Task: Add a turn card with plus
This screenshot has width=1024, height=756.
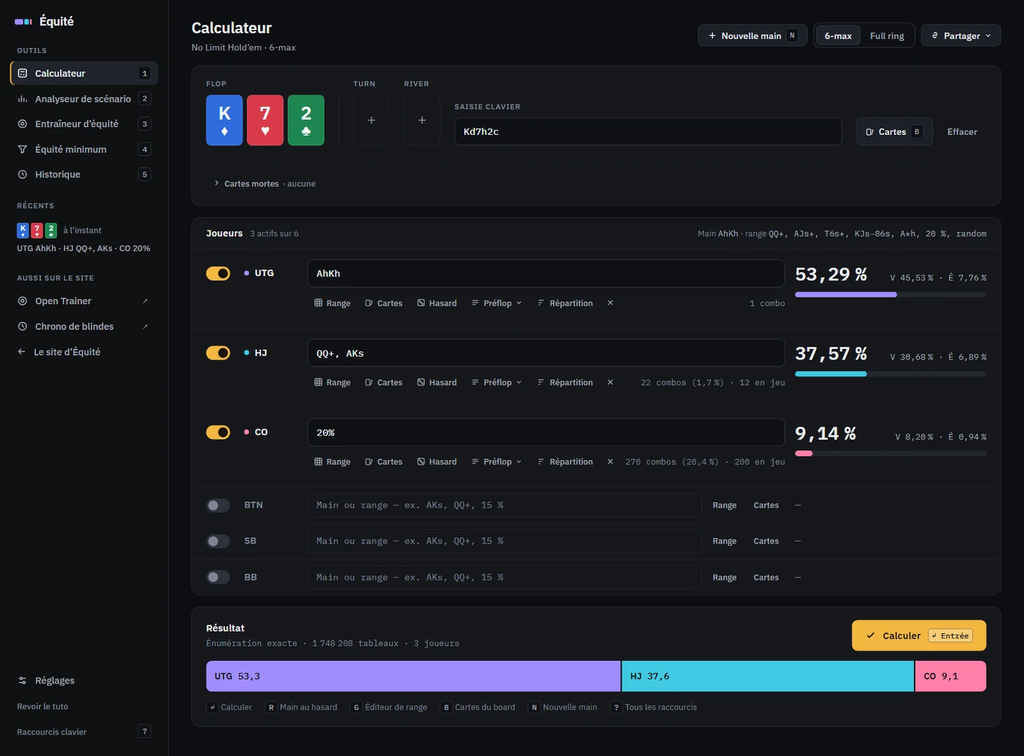Action: click(371, 120)
